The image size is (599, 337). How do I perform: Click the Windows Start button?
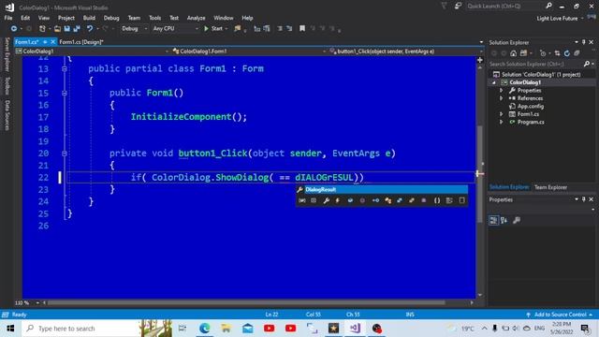[x=10, y=329]
